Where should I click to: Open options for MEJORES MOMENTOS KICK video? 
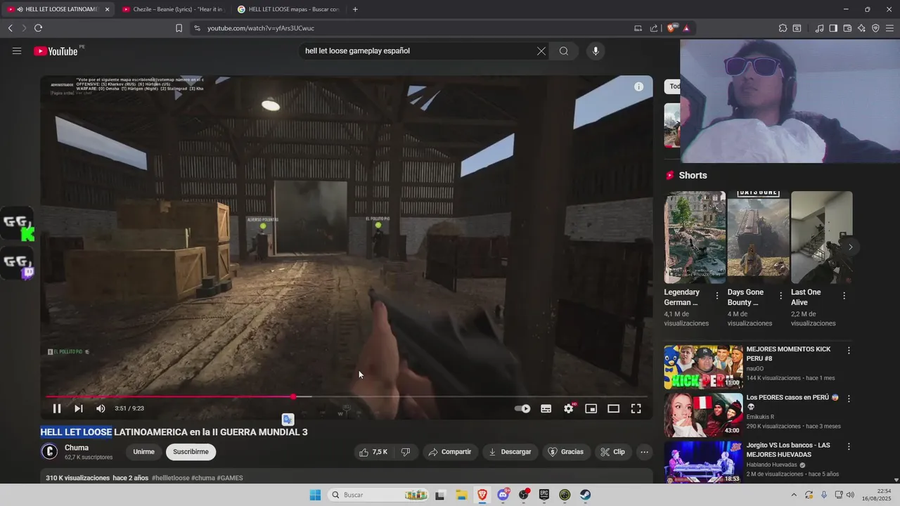coord(849,350)
